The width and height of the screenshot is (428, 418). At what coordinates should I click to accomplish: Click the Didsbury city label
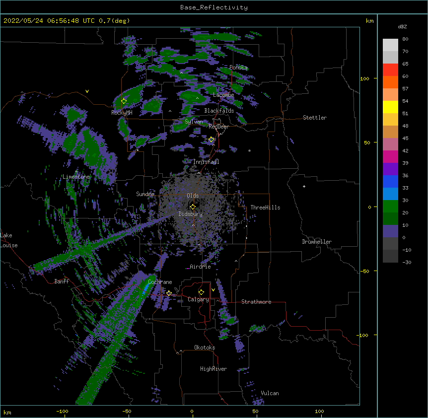(191, 214)
